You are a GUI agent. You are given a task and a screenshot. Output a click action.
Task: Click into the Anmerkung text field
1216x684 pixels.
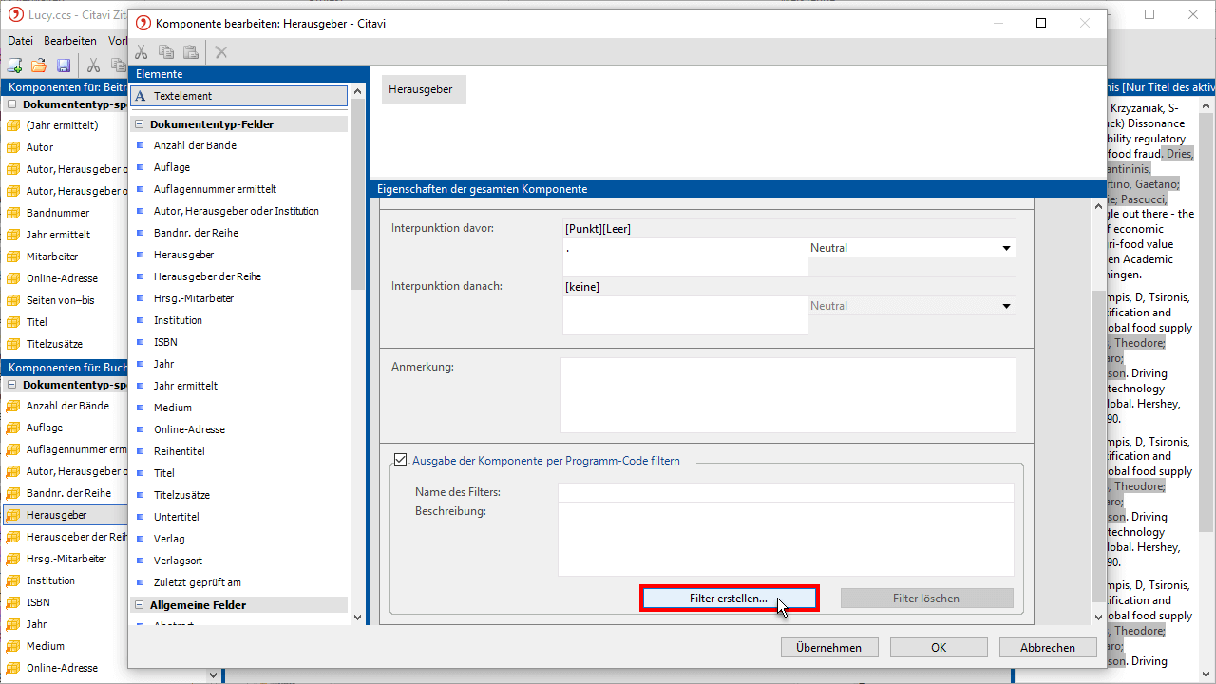pos(788,394)
